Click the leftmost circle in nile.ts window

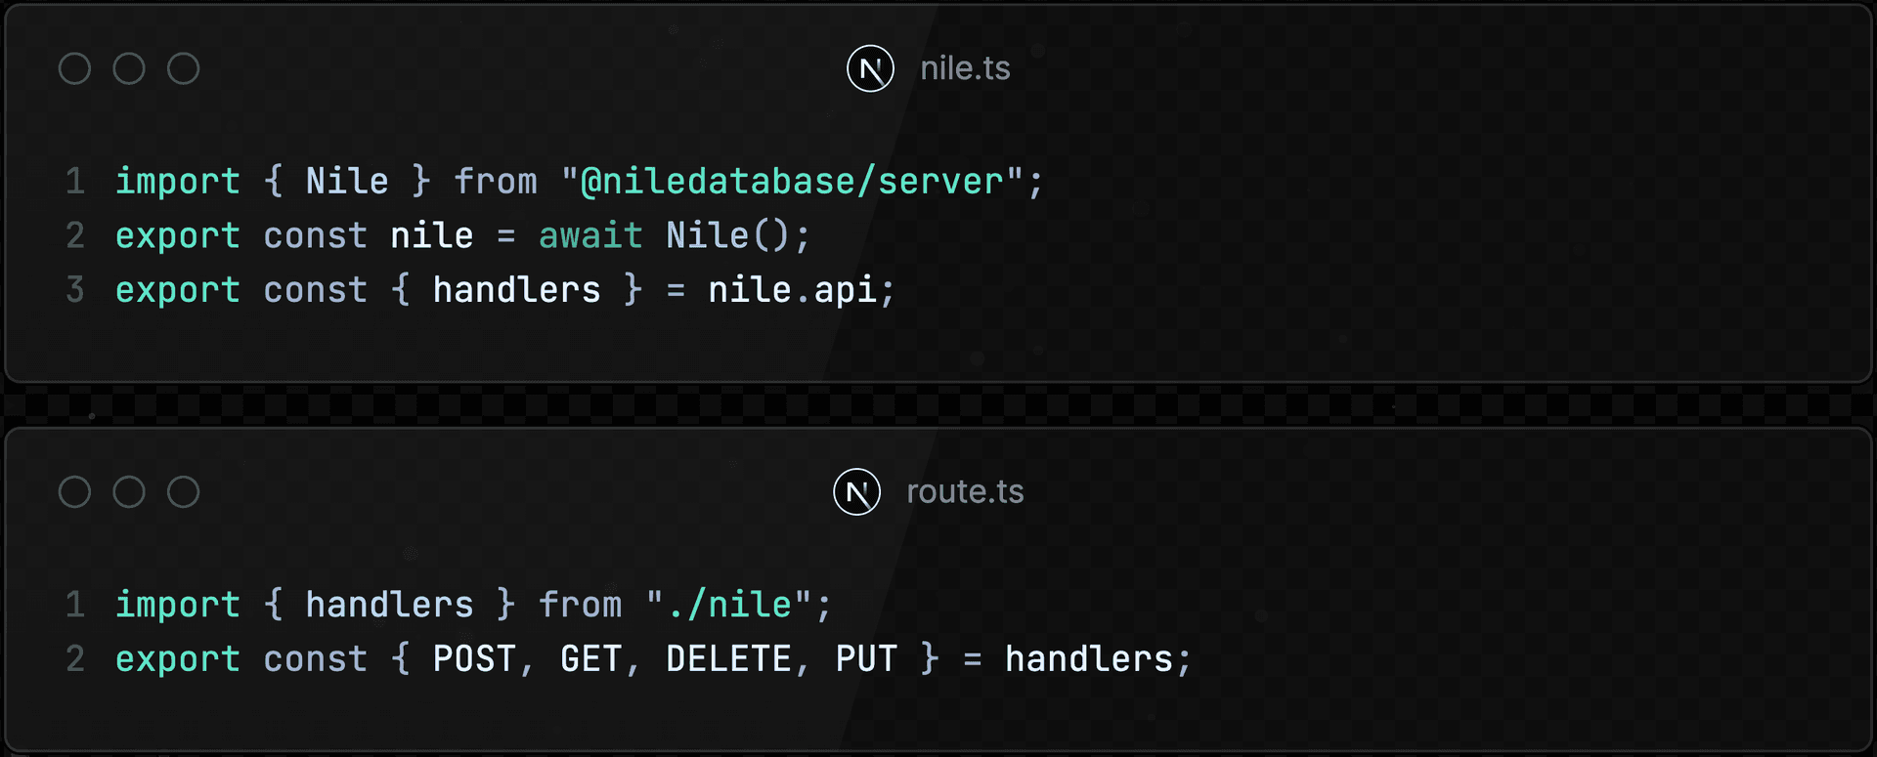coord(75,68)
